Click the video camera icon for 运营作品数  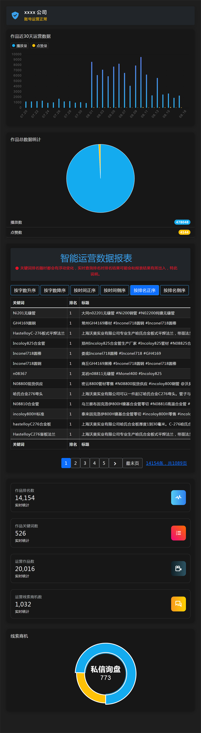point(178,568)
